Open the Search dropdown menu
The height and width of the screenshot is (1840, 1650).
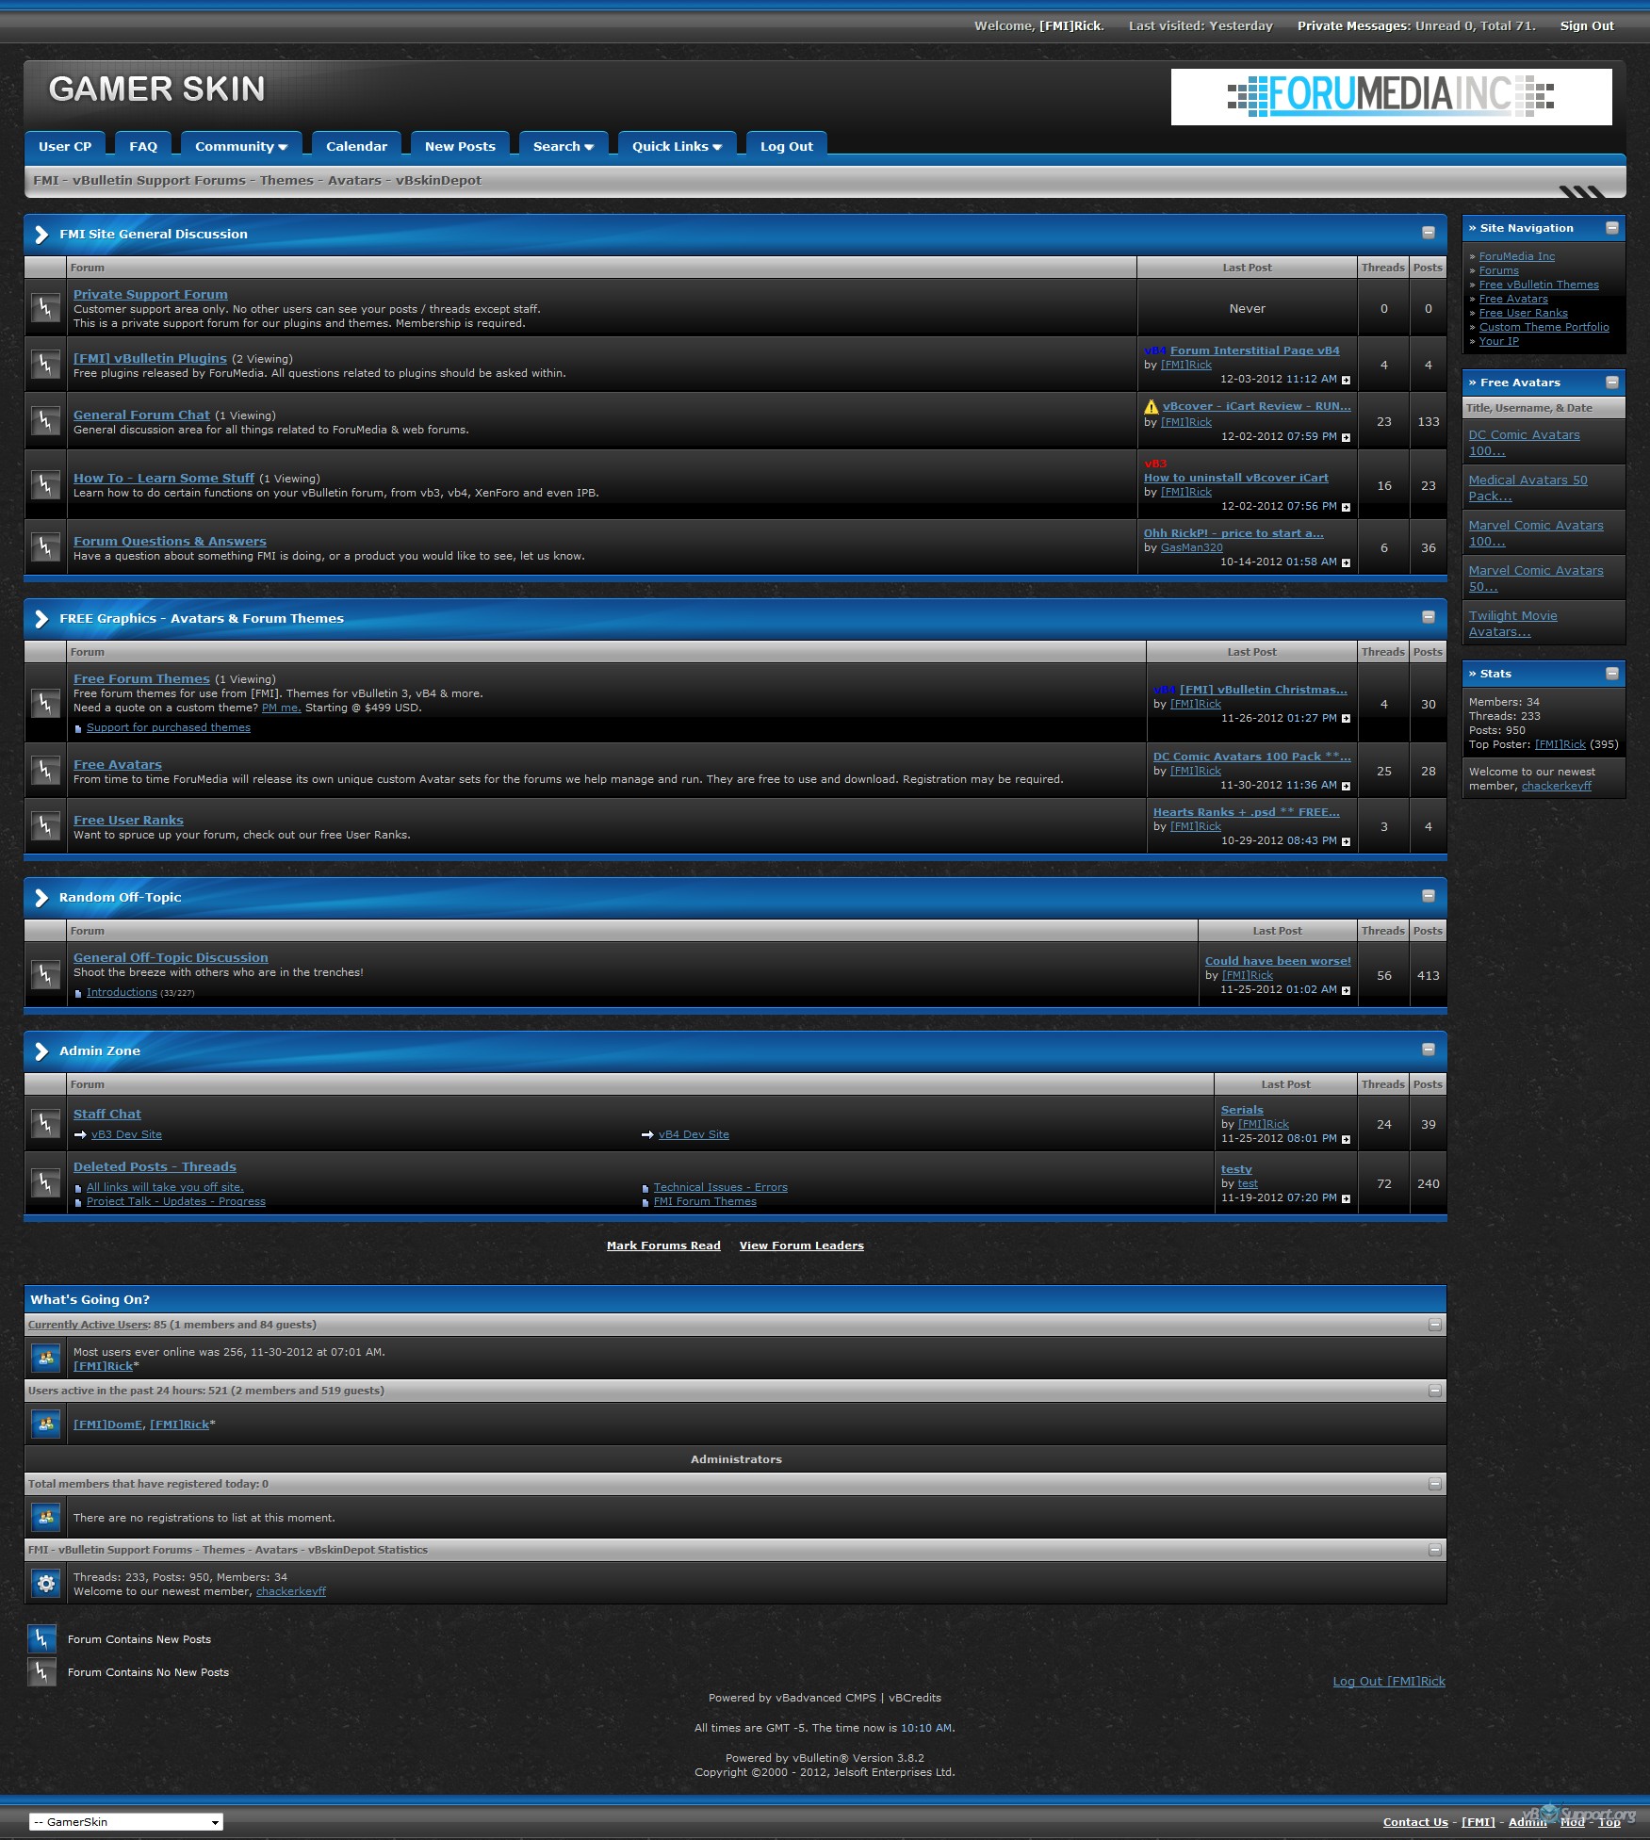point(563,146)
